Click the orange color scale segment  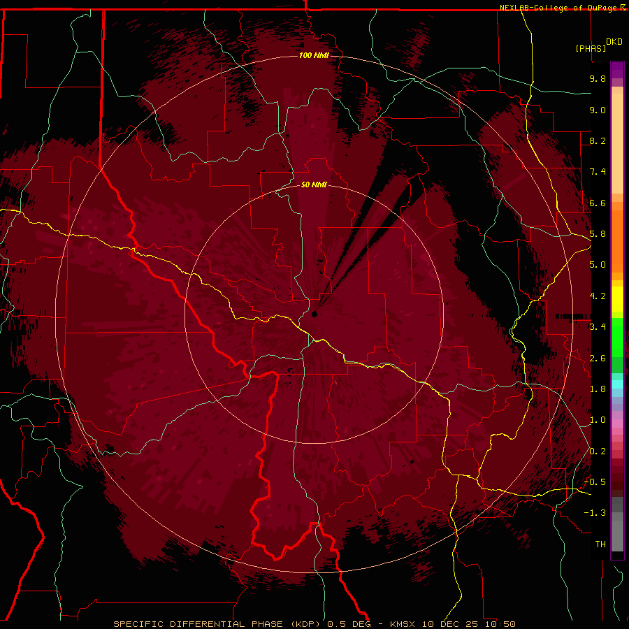click(x=617, y=240)
